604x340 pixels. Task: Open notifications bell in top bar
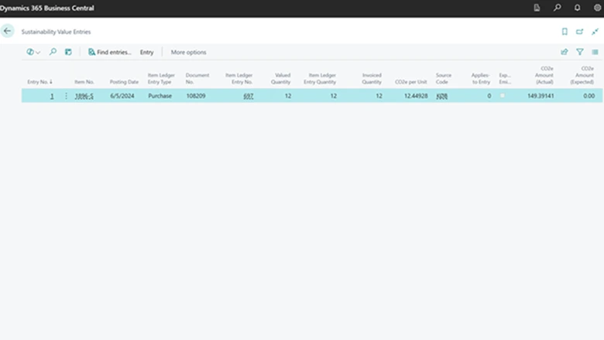(x=577, y=8)
